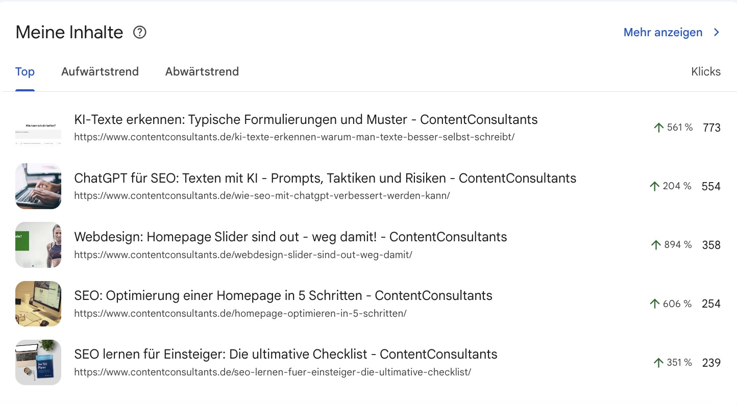Open the SEO lernen für Einsteiger article
The height and width of the screenshot is (404, 737).
point(286,354)
